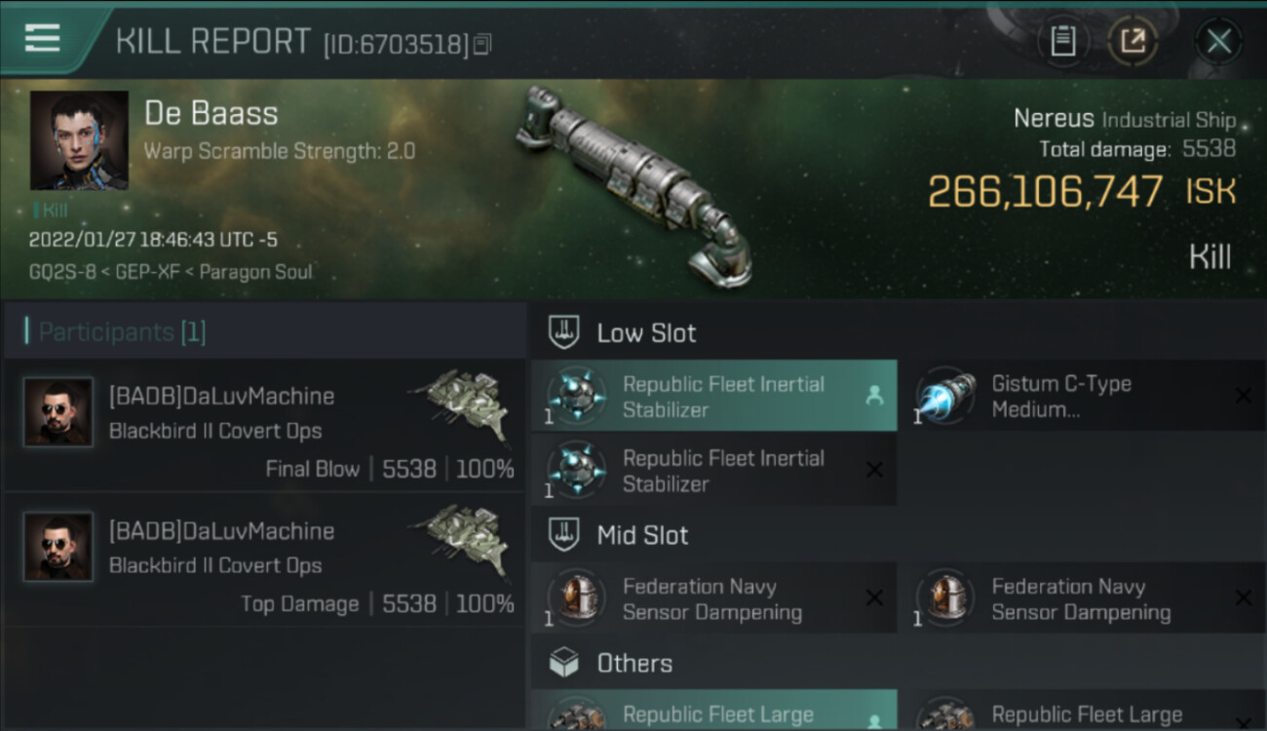Viewport: 1267px width, 731px height.
Task: Select the Top Damage DaLuvMachine entry
Action: click(x=264, y=558)
